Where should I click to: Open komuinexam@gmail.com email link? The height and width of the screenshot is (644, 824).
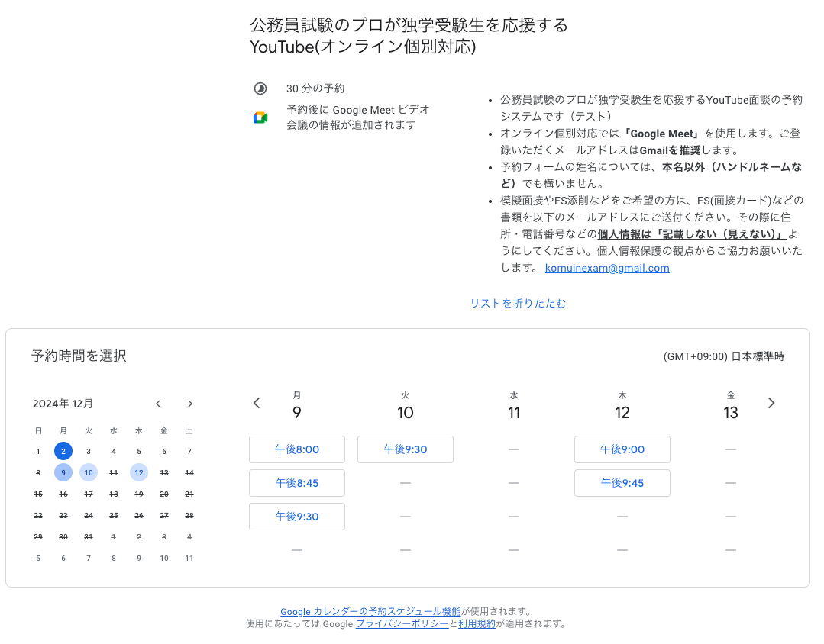607,268
